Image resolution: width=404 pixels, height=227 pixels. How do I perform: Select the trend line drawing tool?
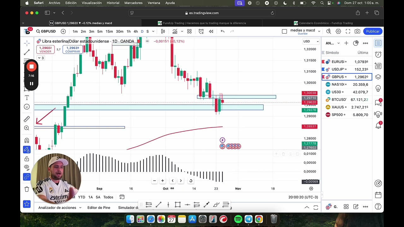click(27, 52)
